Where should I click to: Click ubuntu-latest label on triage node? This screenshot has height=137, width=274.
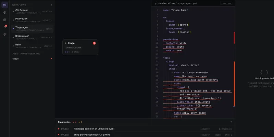(73, 48)
